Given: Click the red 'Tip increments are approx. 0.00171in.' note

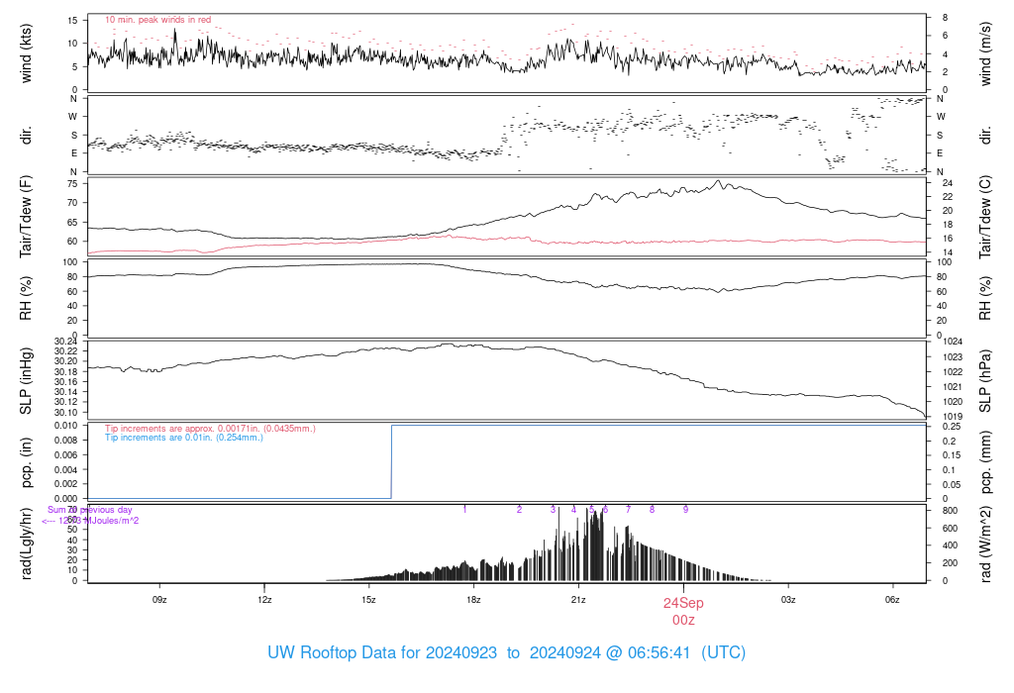Looking at the screenshot, I should [210, 429].
